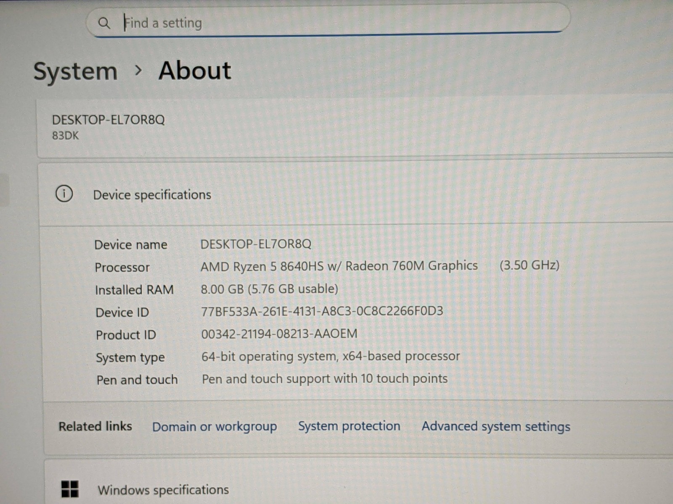Image resolution: width=673 pixels, height=504 pixels.
Task: Click the breadcrumb chevron separator
Action: (138, 71)
